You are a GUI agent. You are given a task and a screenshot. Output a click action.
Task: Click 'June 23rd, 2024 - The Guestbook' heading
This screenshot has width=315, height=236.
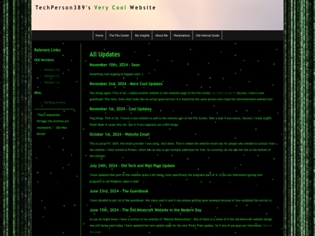(x=119, y=191)
